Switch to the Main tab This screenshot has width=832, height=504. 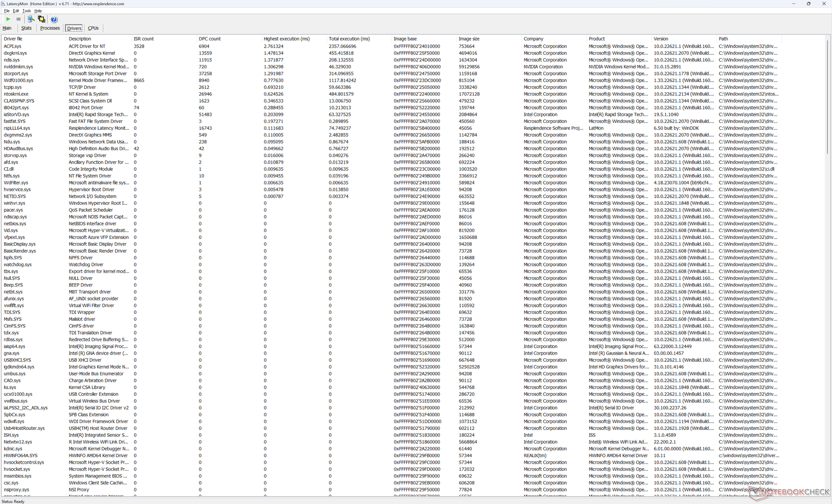[7, 28]
